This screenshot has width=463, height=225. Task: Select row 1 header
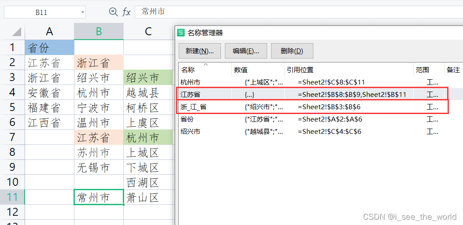[x=12, y=47]
